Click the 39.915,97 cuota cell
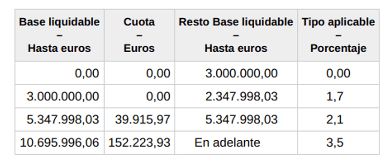This screenshot has width=388, height=158. click(139, 119)
